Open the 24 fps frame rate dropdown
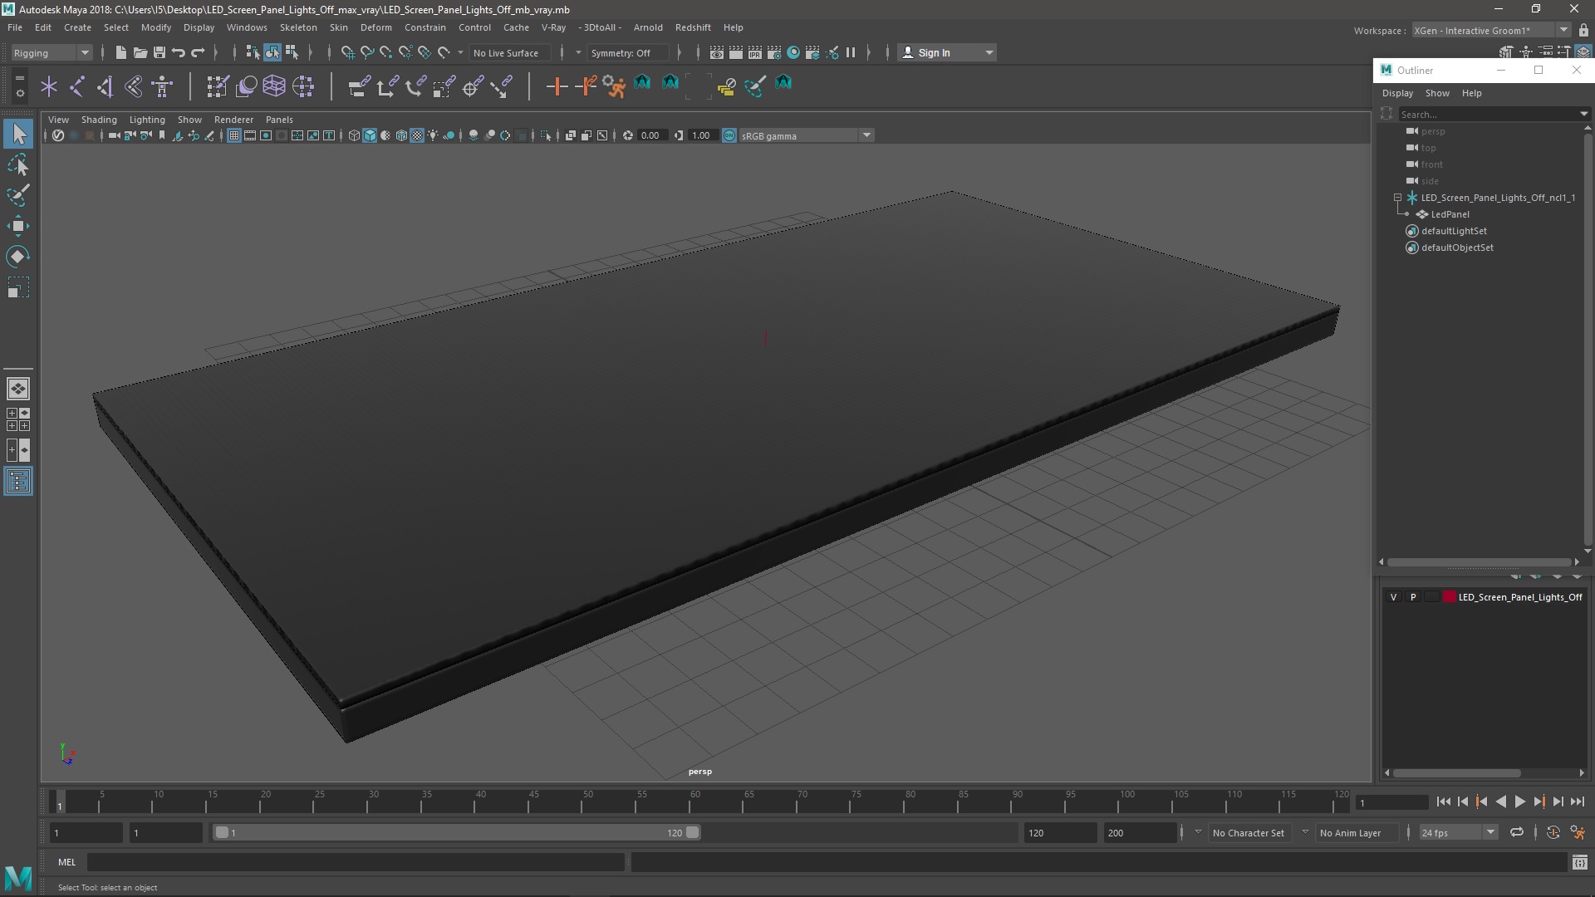This screenshot has width=1595, height=897. point(1457,832)
